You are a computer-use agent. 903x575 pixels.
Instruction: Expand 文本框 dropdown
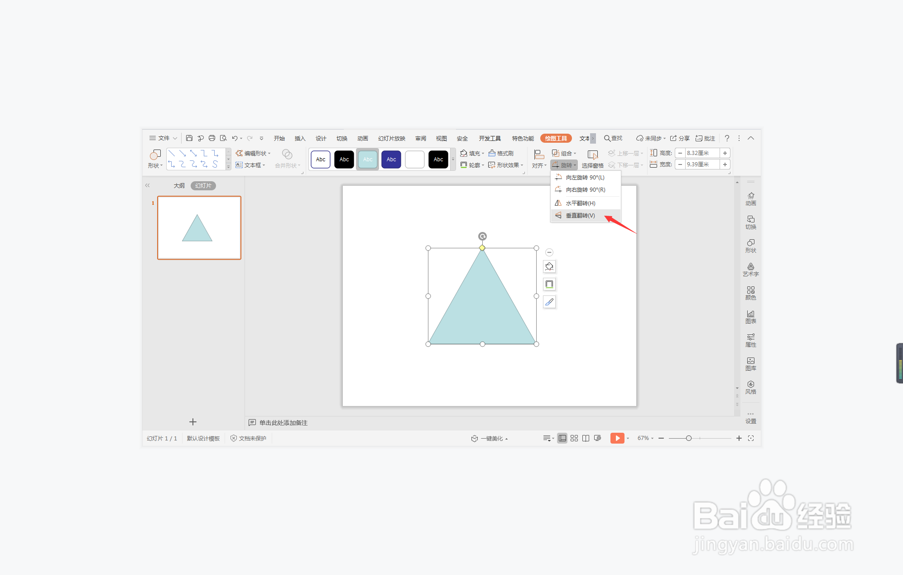250,165
